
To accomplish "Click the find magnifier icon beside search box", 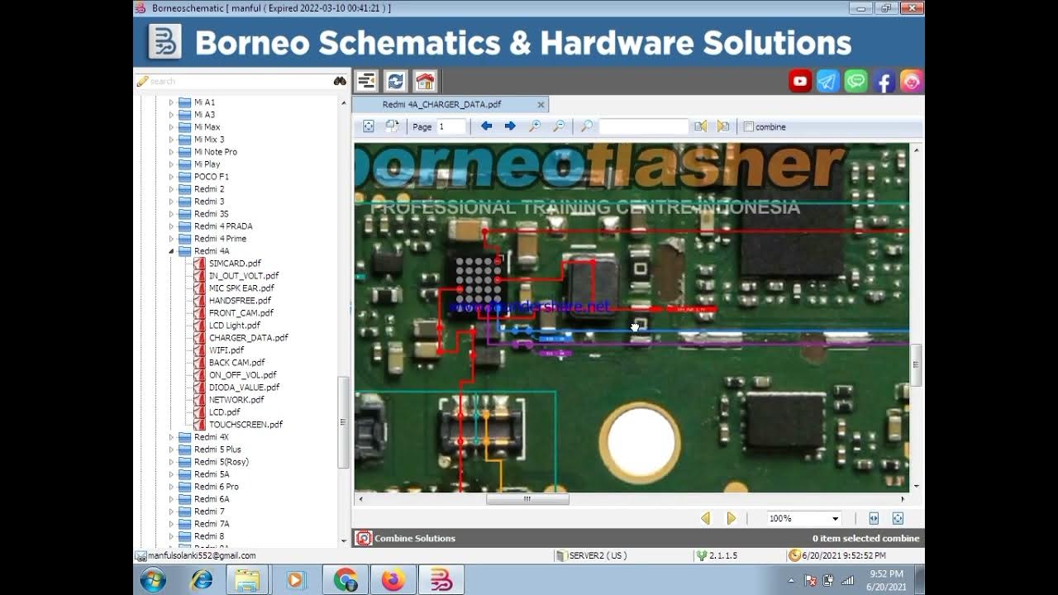I will click(587, 126).
